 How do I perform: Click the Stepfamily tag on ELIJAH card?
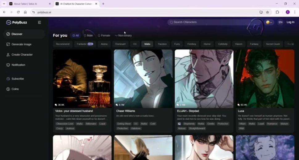pos(189,124)
